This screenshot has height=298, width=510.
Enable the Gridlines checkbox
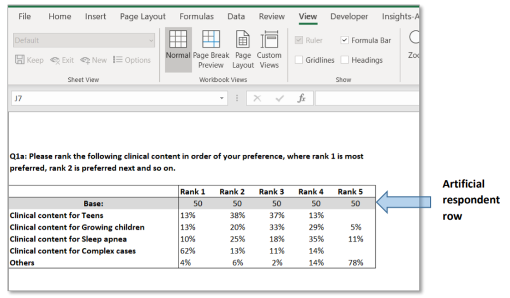click(x=299, y=60)
